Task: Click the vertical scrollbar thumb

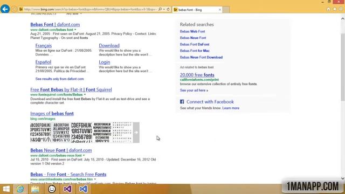Action: coord(343,67)
